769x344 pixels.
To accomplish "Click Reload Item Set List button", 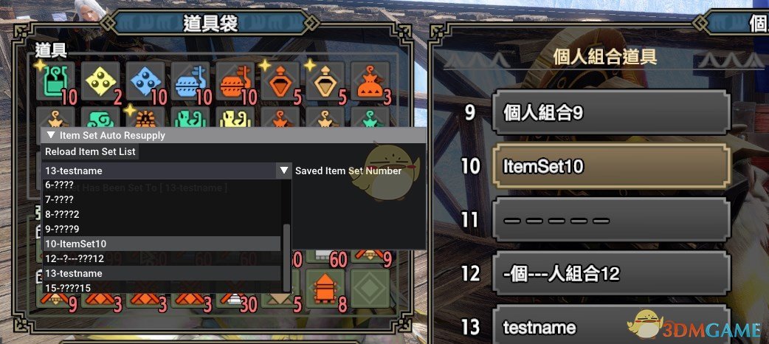I will pos(90,151).
